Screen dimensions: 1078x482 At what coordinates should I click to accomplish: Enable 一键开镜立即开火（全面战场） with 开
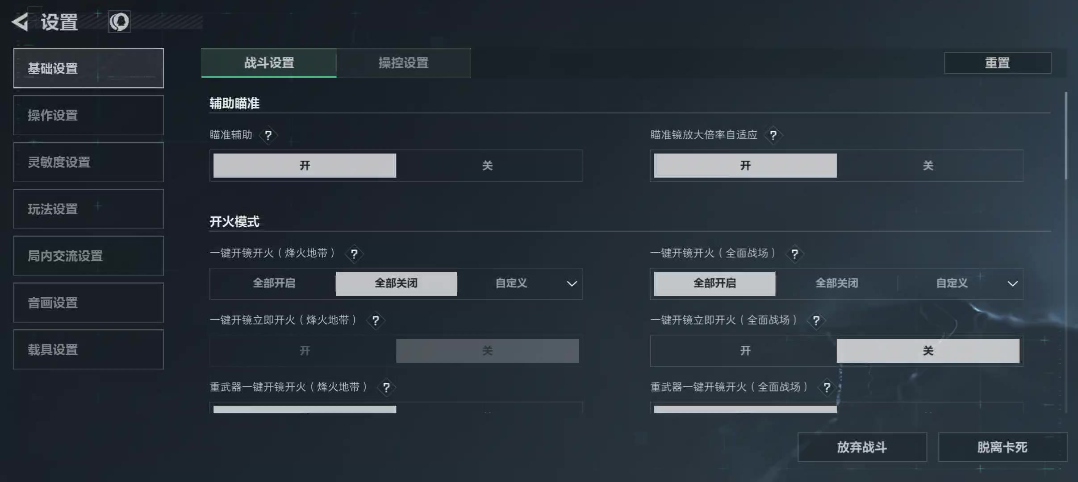tap(745, 351)
